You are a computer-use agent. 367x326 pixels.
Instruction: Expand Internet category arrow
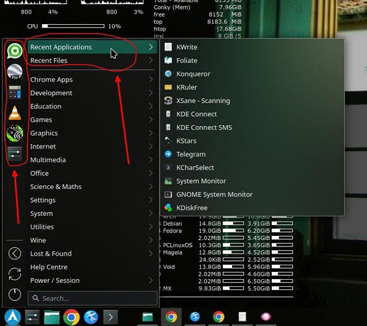coord(151,147)
